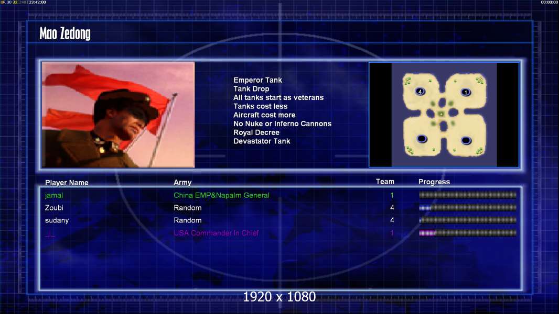Click the Mao Zedong general portrait
This screenshot has width=559, height=314.
(119, 115)
